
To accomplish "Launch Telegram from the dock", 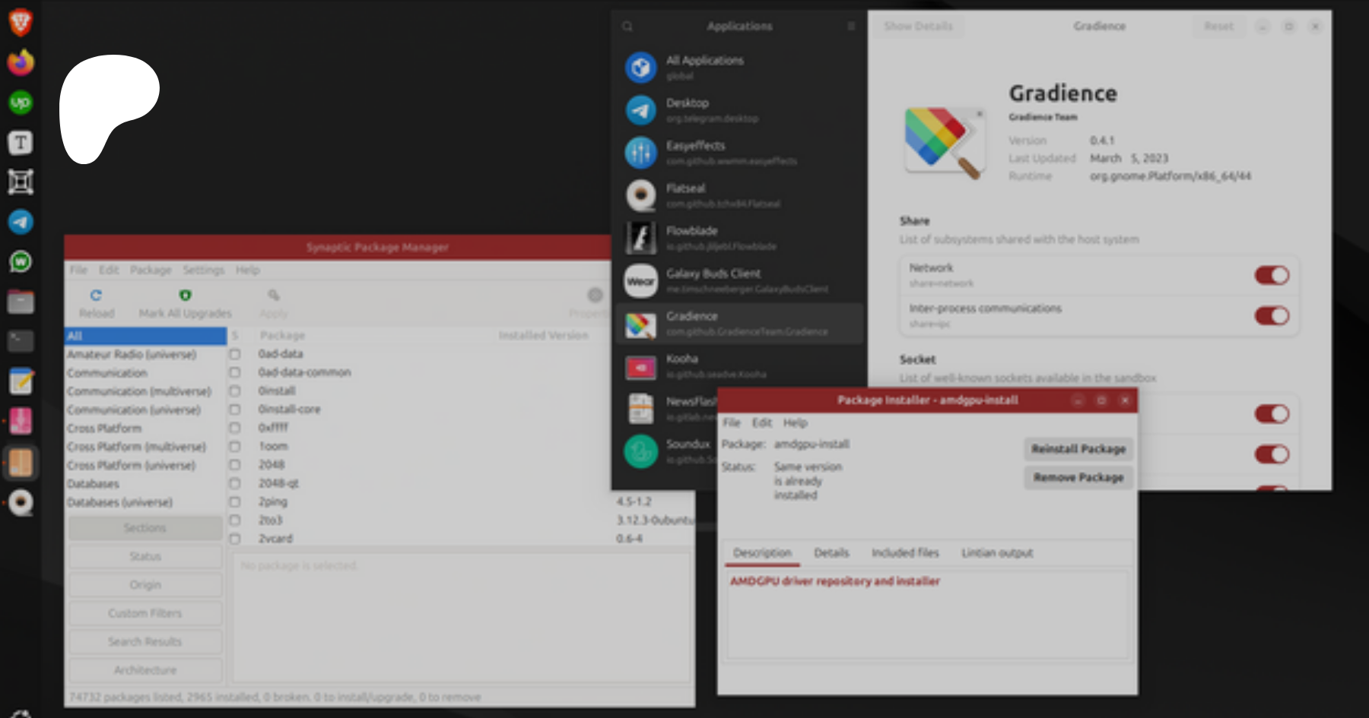I will click(21, 222).
